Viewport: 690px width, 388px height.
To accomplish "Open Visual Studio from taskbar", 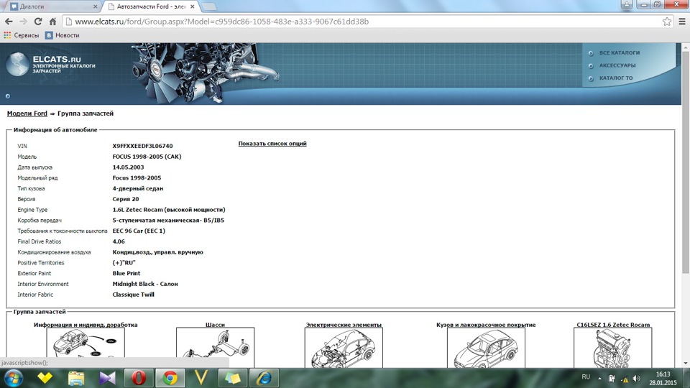I will (x=107, y=378).
